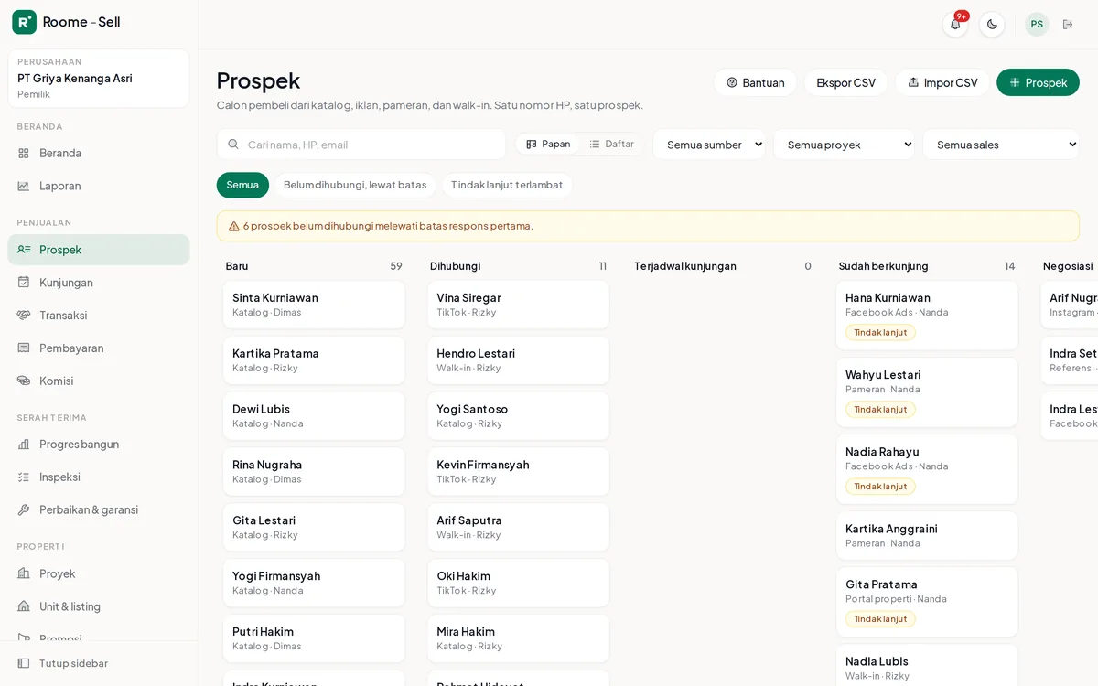1098x686 pixels.
Task: Add a new Prospek with green button
Action: pyautogui.click(x=1038, y=82)
